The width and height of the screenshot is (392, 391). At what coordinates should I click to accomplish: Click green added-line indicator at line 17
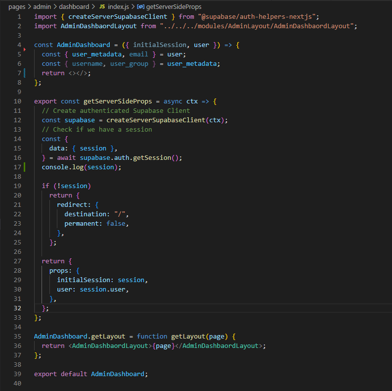25,167
